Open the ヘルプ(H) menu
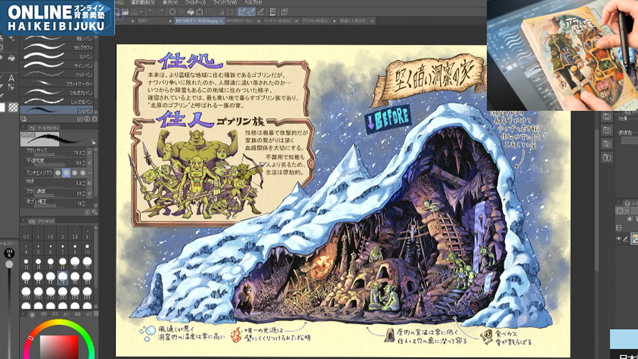638x359 pixels. 253,3
